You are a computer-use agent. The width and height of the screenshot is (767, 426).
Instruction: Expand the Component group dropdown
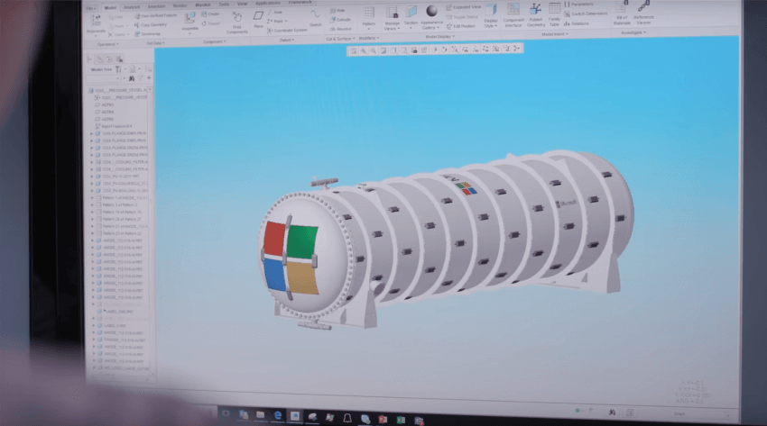[x=215, y=41]
